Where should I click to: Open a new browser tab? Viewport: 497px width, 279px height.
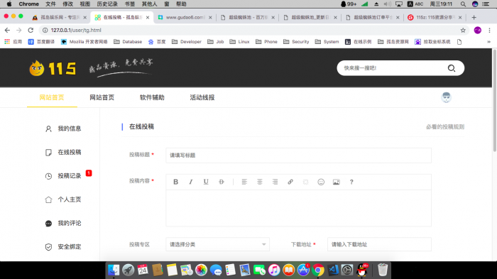pos(474,18)
